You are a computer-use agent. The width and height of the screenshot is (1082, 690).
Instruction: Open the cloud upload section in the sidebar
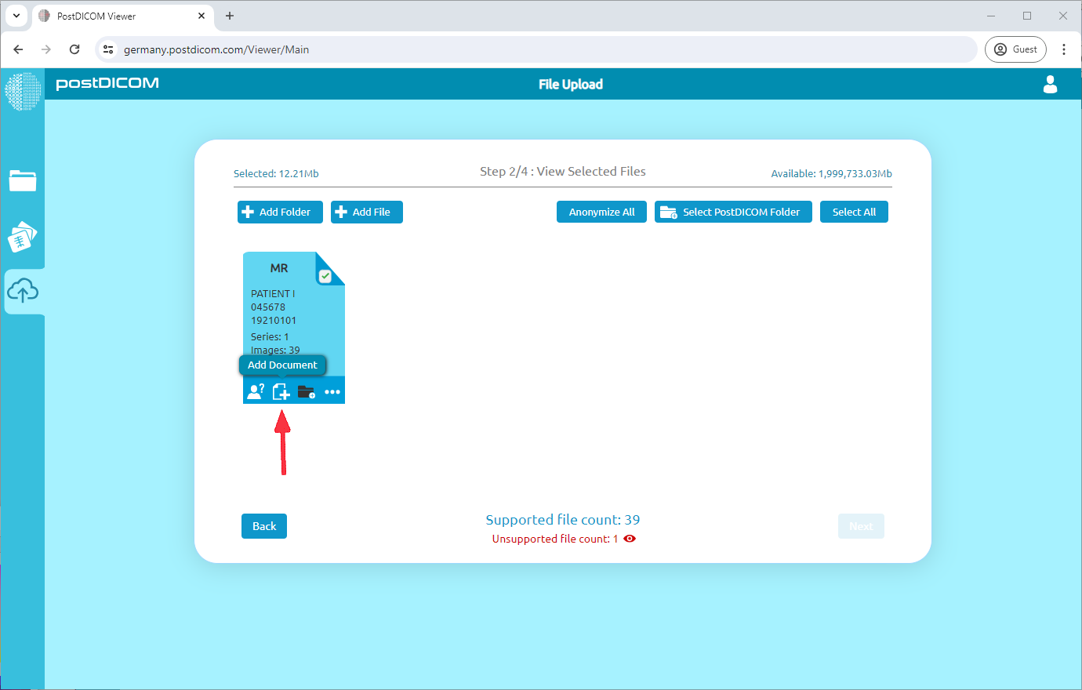click(x=23, y=291)
